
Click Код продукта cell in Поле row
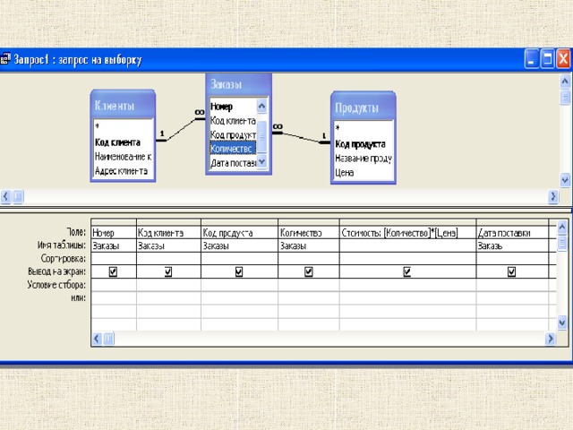(240, 233)
